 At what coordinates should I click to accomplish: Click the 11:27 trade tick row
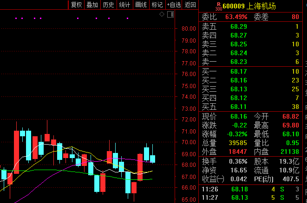click(250, 197)
